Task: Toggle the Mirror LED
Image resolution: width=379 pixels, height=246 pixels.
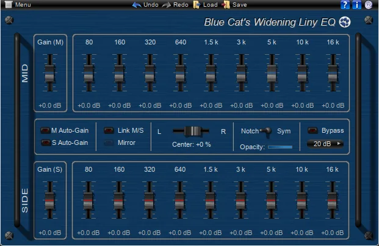Action: tap(109, 142)
